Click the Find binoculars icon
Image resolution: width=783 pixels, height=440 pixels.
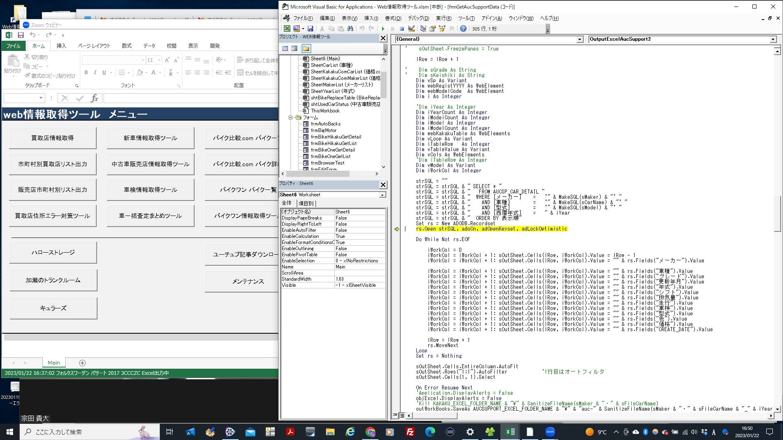350,29
